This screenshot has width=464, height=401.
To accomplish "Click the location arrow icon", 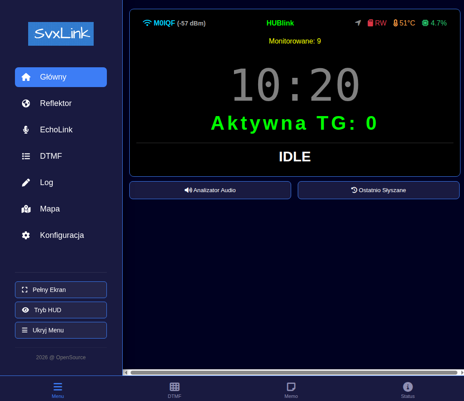I will 358,23.
